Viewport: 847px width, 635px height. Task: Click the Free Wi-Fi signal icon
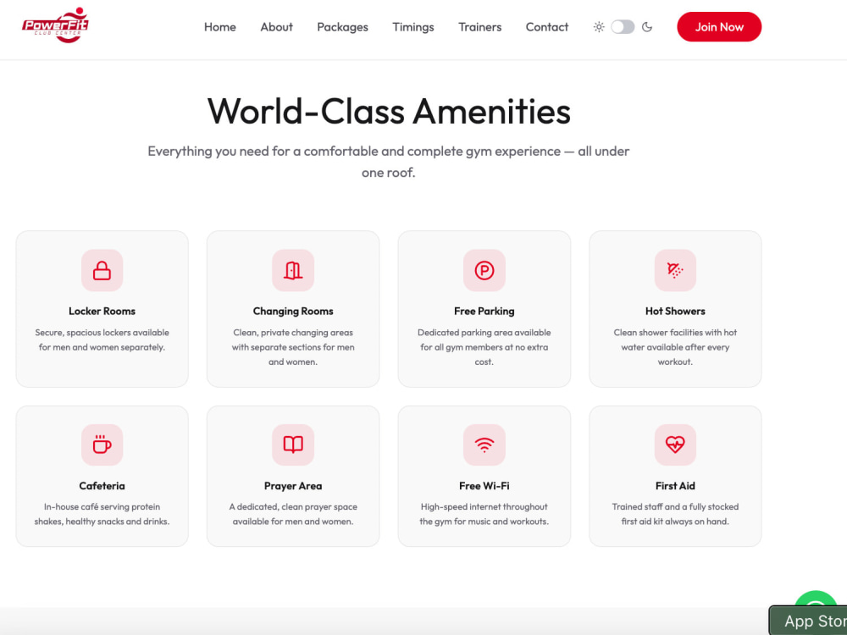pos(484,444)
